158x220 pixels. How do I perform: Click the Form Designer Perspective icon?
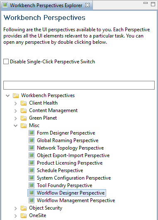coord(32,133)
